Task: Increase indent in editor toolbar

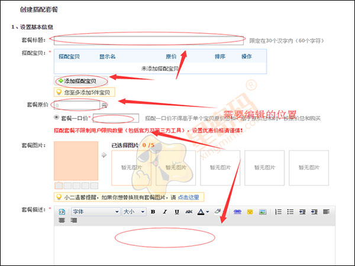Action: 314,212
